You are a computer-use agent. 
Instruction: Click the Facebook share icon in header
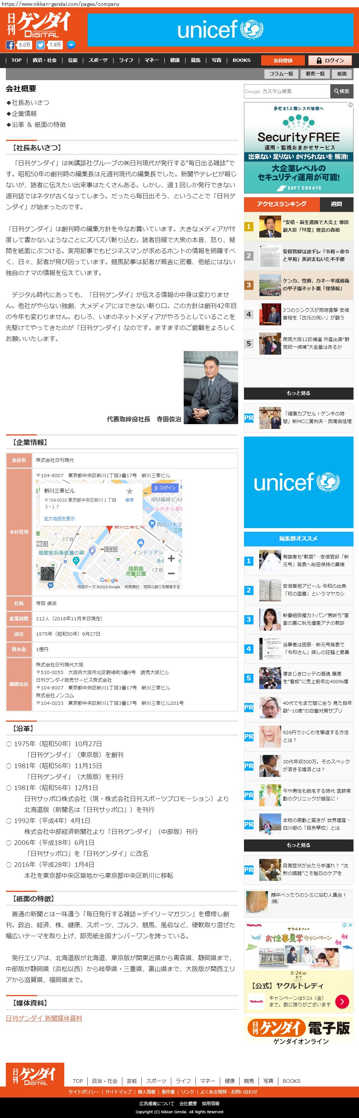point(10,45)
